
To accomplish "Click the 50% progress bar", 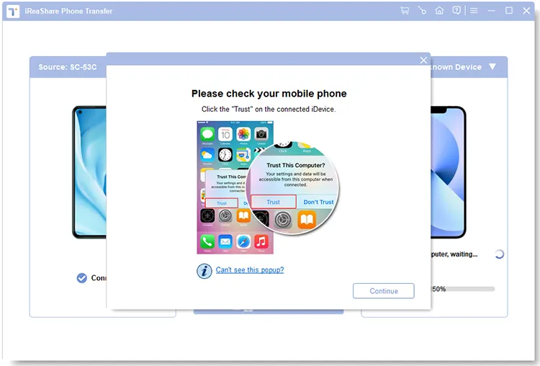I will (x=463, y=289).
